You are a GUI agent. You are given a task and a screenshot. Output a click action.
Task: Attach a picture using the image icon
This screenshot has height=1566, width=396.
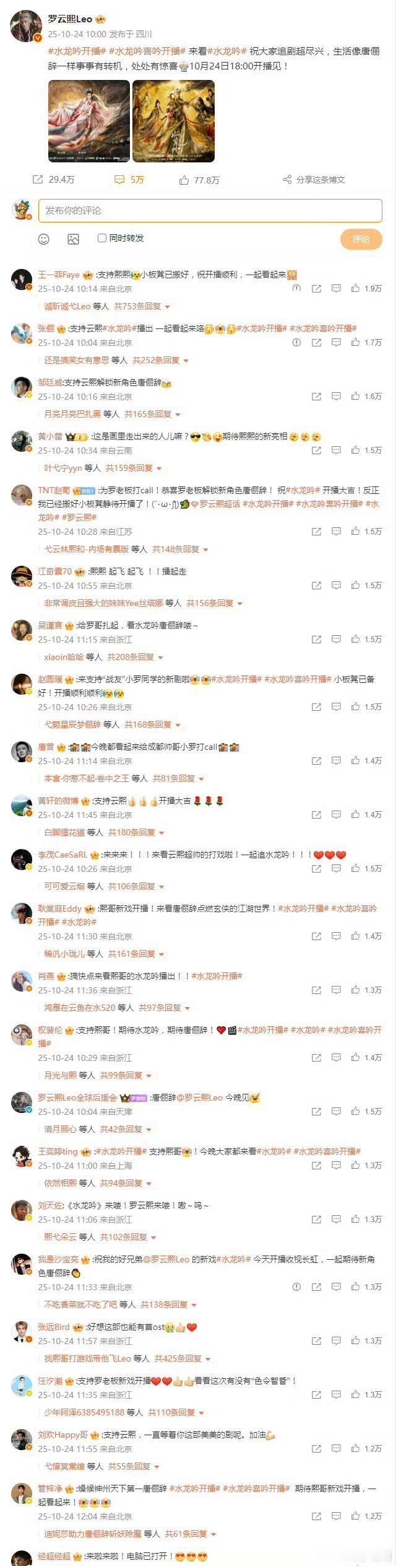point(73,239)
